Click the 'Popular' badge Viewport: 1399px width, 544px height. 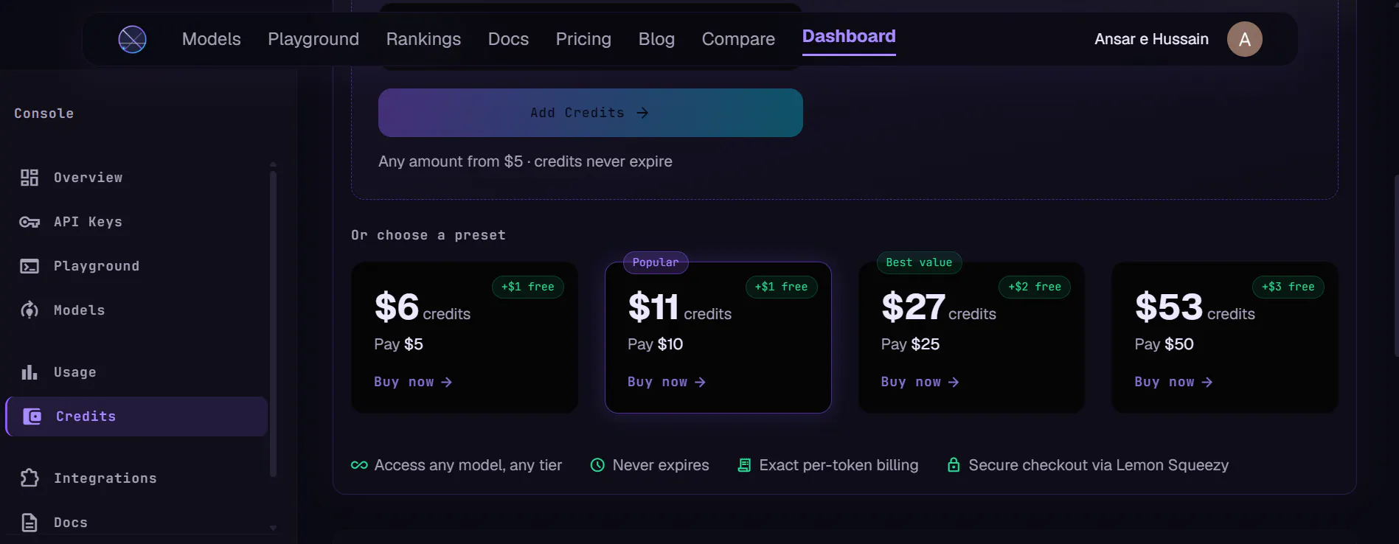656,262
